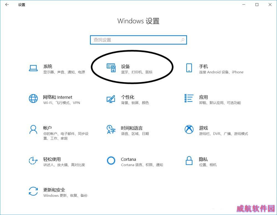The width and height of the screenshot is (277, 215).
Task: Choose the Cortana category title
Action: tap(129, 159)
